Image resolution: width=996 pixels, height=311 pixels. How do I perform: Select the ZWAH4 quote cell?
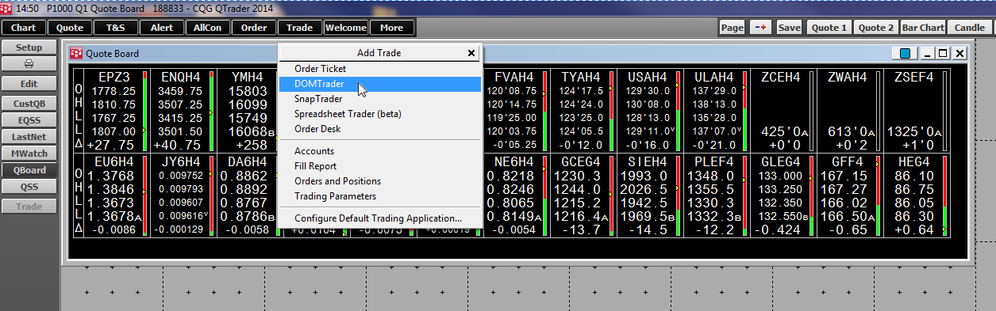pyautogui.click(x=850, y=111)
